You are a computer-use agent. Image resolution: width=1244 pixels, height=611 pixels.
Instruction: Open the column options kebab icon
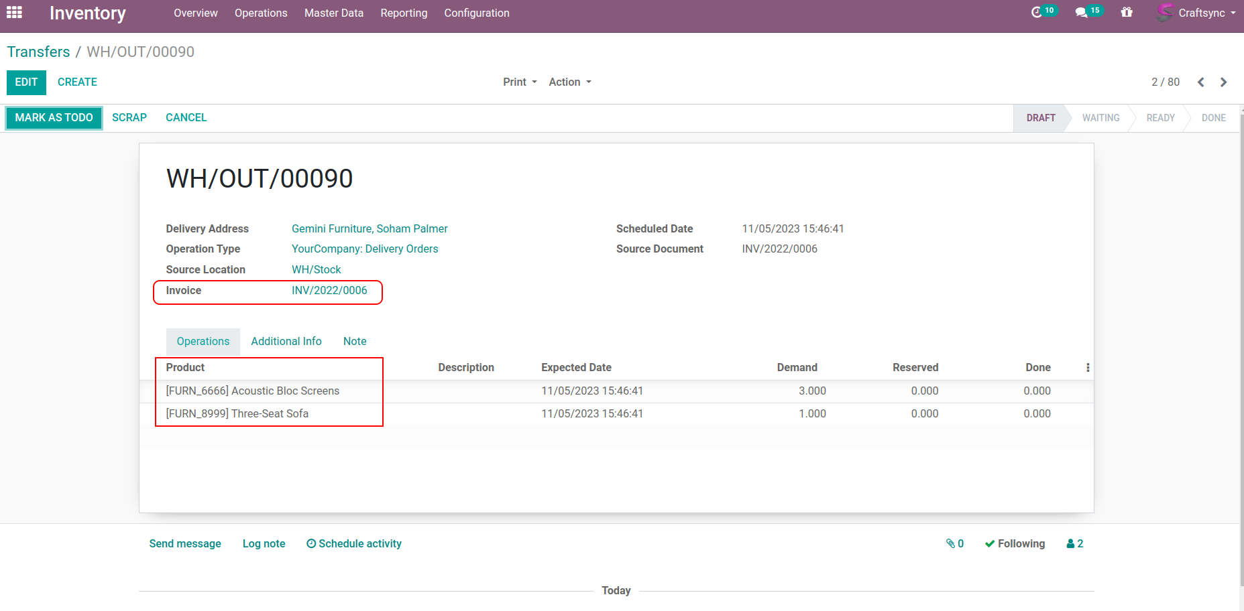tap(1088, 368)
